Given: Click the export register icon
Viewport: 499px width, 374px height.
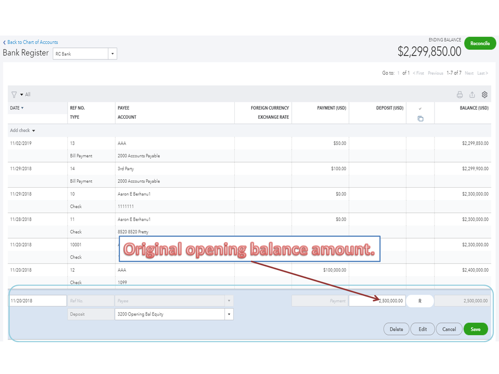Looking at the screenshot, I should (x=472, y=94).
